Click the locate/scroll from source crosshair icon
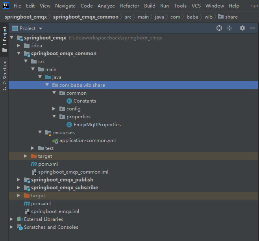Viewport: 259px width, 241px height. click(219, 28)
